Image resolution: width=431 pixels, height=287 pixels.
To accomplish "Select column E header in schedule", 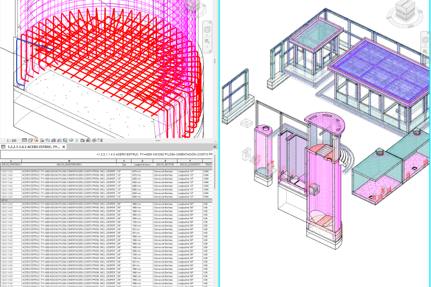I will point(165,161).
